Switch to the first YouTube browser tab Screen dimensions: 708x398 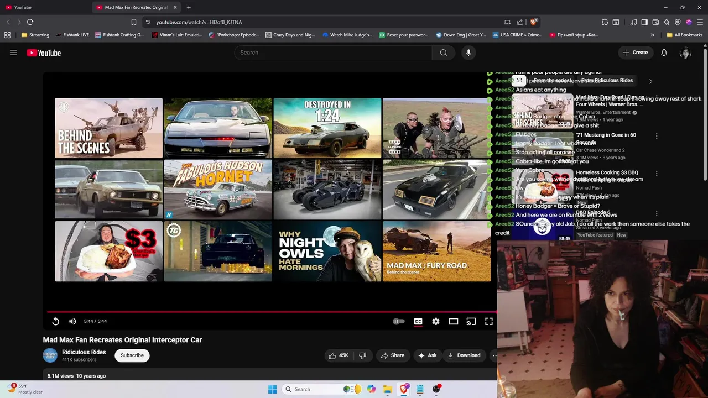coord(44,7)
